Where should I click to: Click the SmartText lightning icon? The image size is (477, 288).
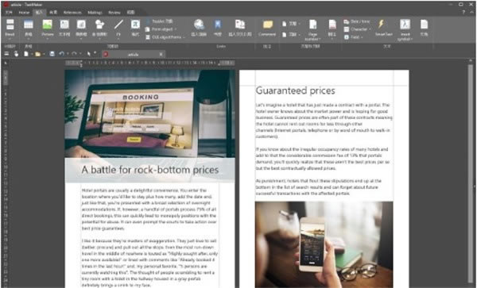pos(383,28)
